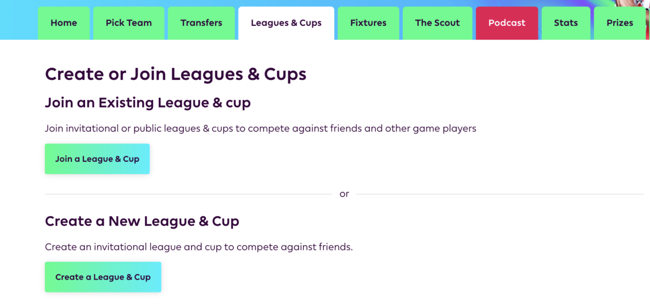The width and height of the screenshot is (650, 305).
Task: Click the Create a League & Cup button
Action: 103,277
